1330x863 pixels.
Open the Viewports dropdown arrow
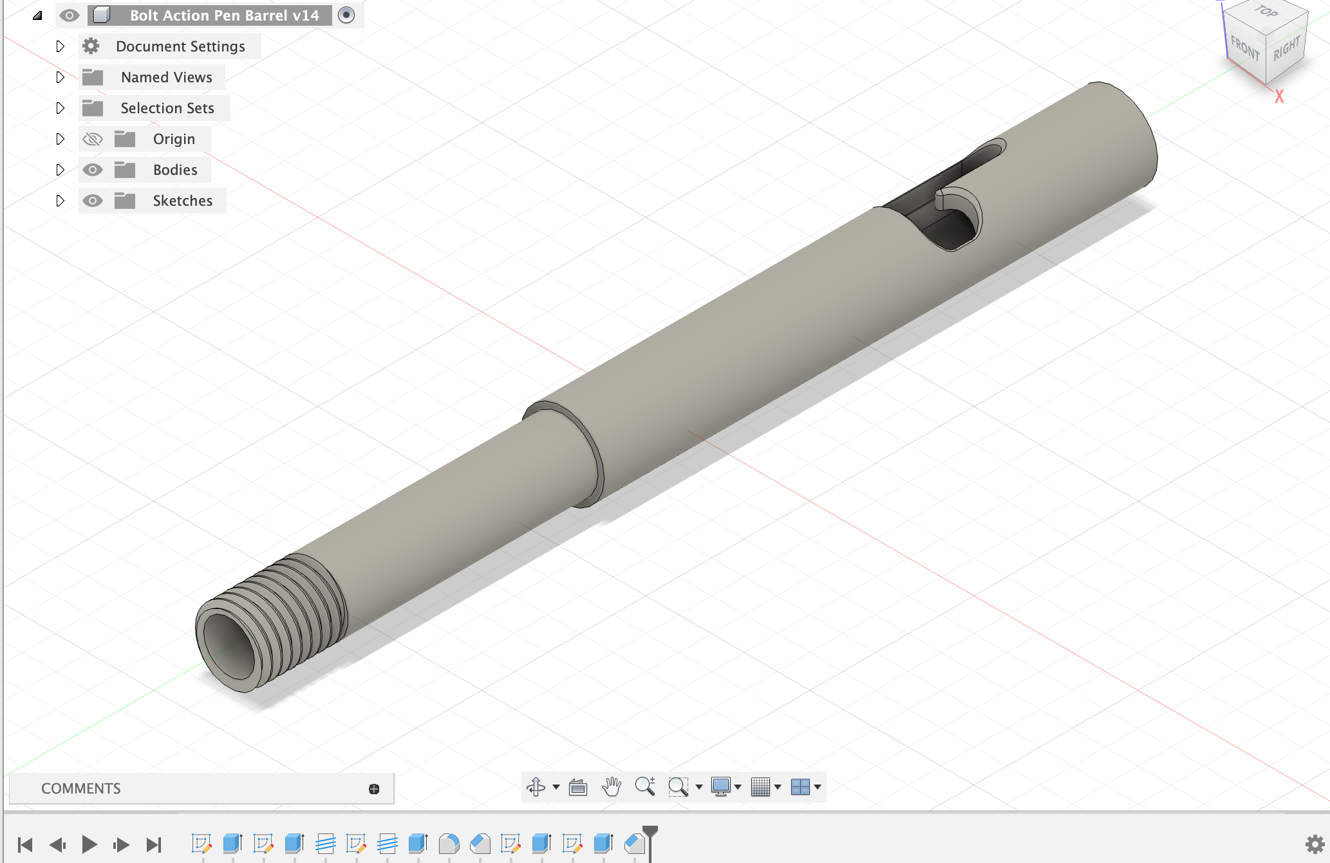point(818,787)
